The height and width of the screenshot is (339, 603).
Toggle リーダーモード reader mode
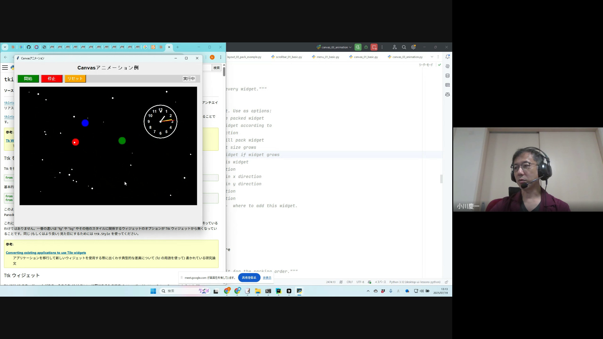pyautogui.click(x=426, y=65)
